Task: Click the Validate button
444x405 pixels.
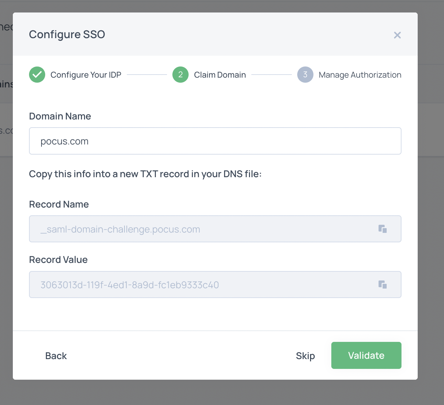Action: pyautogui.click(x=366, y=355)
